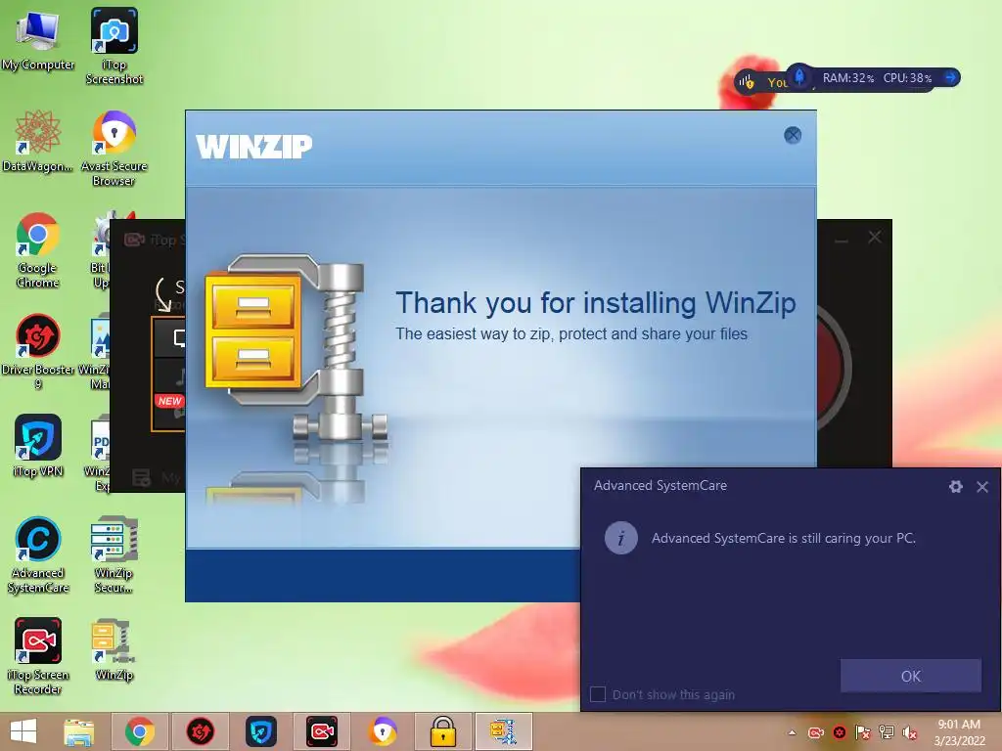Open Avast Secure Browser taskbar button
This screenshot has width=1002, height=751.
click(383, 731)
